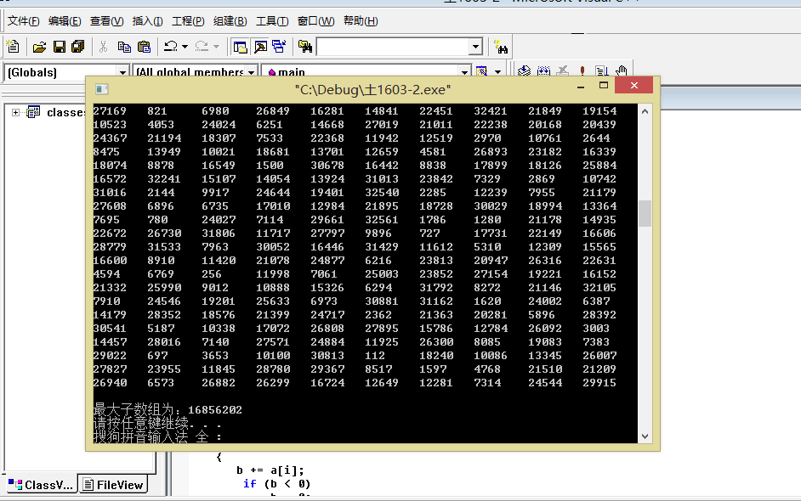Click the console scrollbar down arrow
This screenshot has height=501, width=801.
tap(645, 436)
